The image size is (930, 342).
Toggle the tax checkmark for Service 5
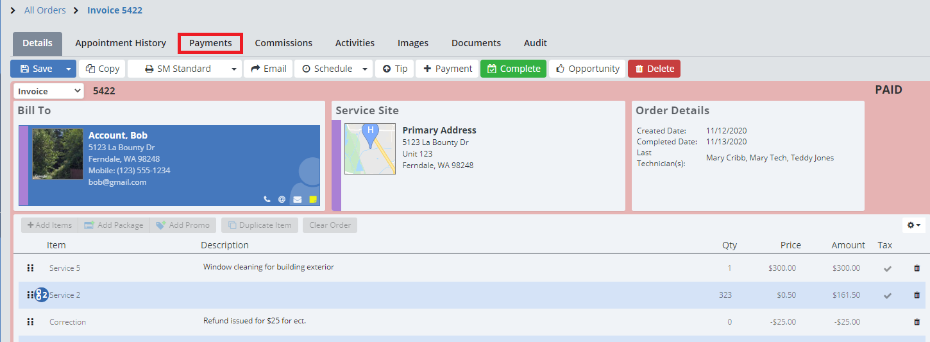[x=888, y=268]
